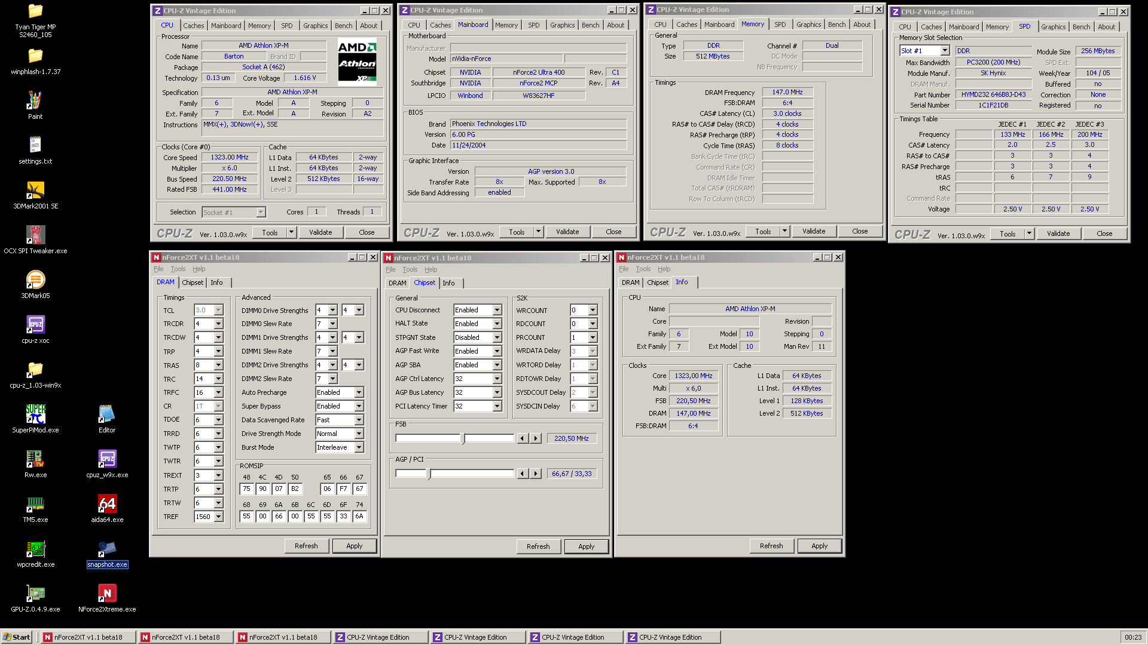Viewport: 1148px width, 645px height.
Task: Select Graphics tab in CPU-Z Memory window
Action: (808, 24)
